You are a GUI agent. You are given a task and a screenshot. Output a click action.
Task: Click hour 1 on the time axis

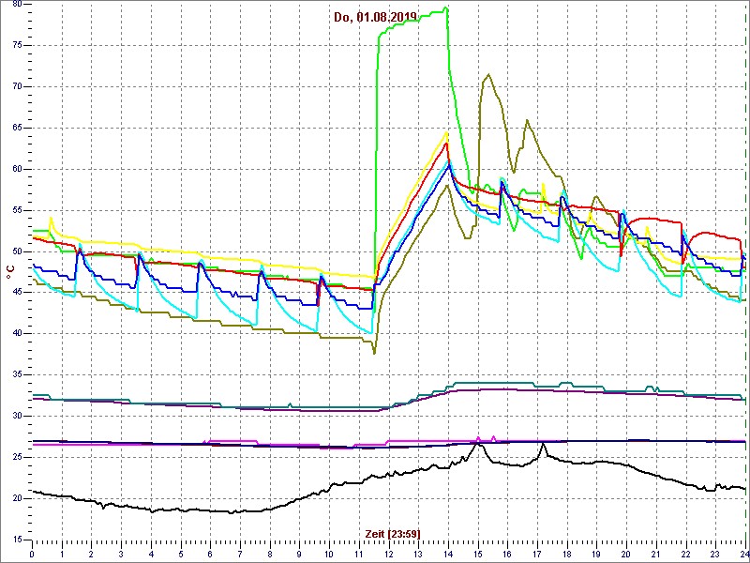[x=62, y=554]
